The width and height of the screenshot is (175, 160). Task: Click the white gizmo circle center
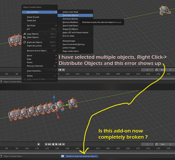(54, 108)
